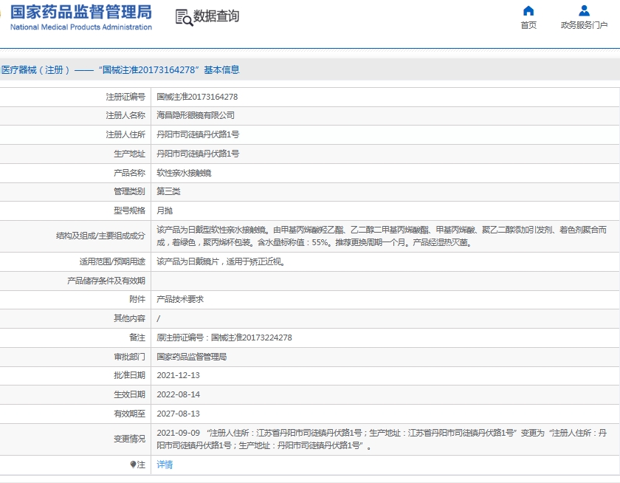
Task: Click the 首页 label
Action: click(528, 25)
